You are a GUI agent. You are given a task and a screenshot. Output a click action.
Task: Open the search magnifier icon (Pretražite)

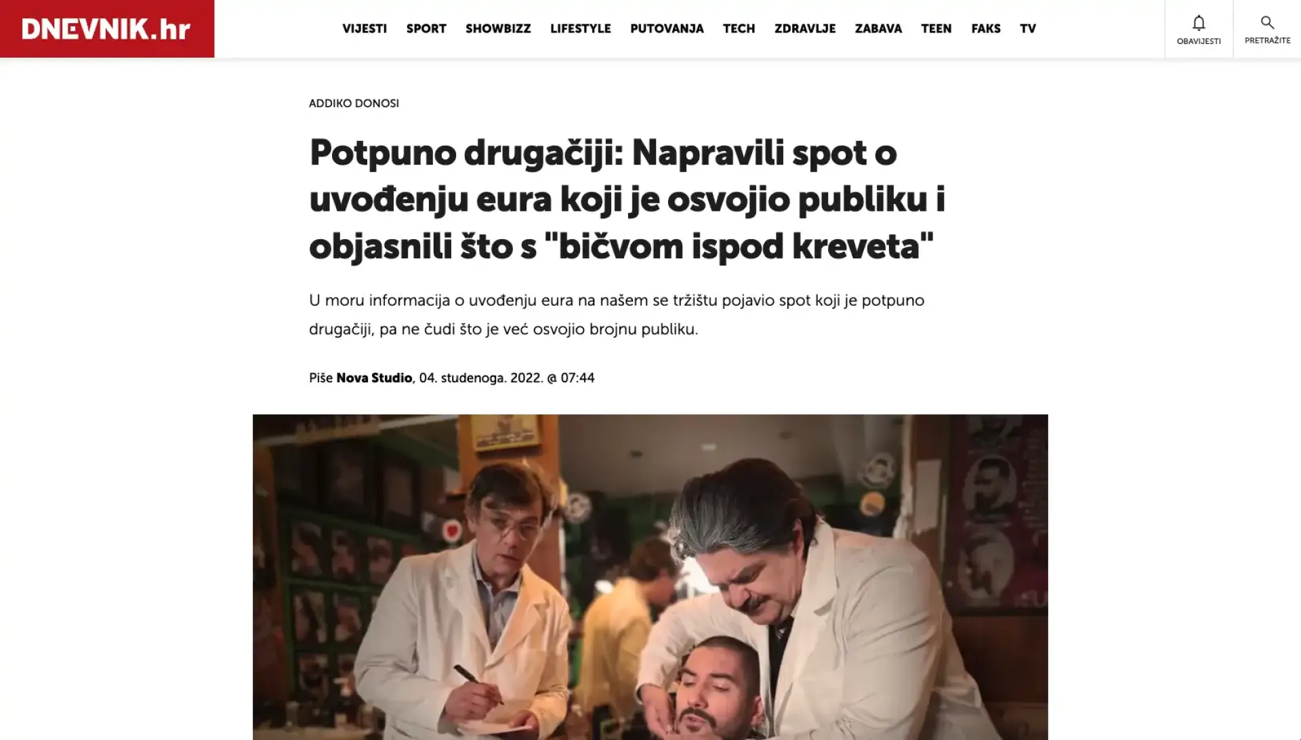point(1267,29)
